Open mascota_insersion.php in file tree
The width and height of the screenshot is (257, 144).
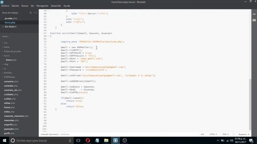pyautogui.click(x=16, y=116)
